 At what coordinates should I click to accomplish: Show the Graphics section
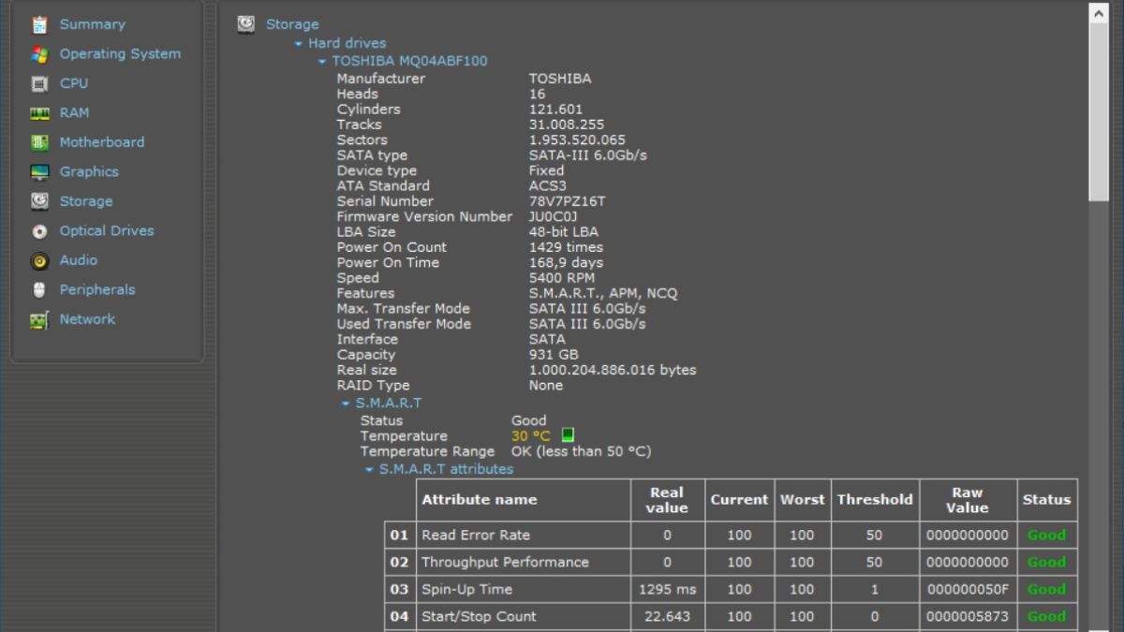89,172
